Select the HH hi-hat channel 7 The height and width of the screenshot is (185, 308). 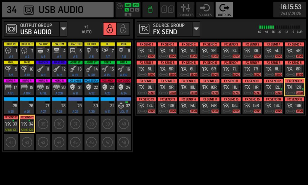tap(108, 50)
